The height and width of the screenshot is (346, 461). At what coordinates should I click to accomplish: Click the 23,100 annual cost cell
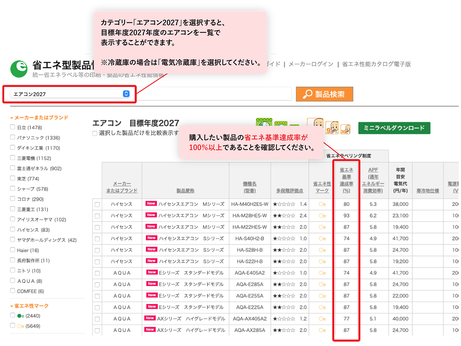click(400, 216)
